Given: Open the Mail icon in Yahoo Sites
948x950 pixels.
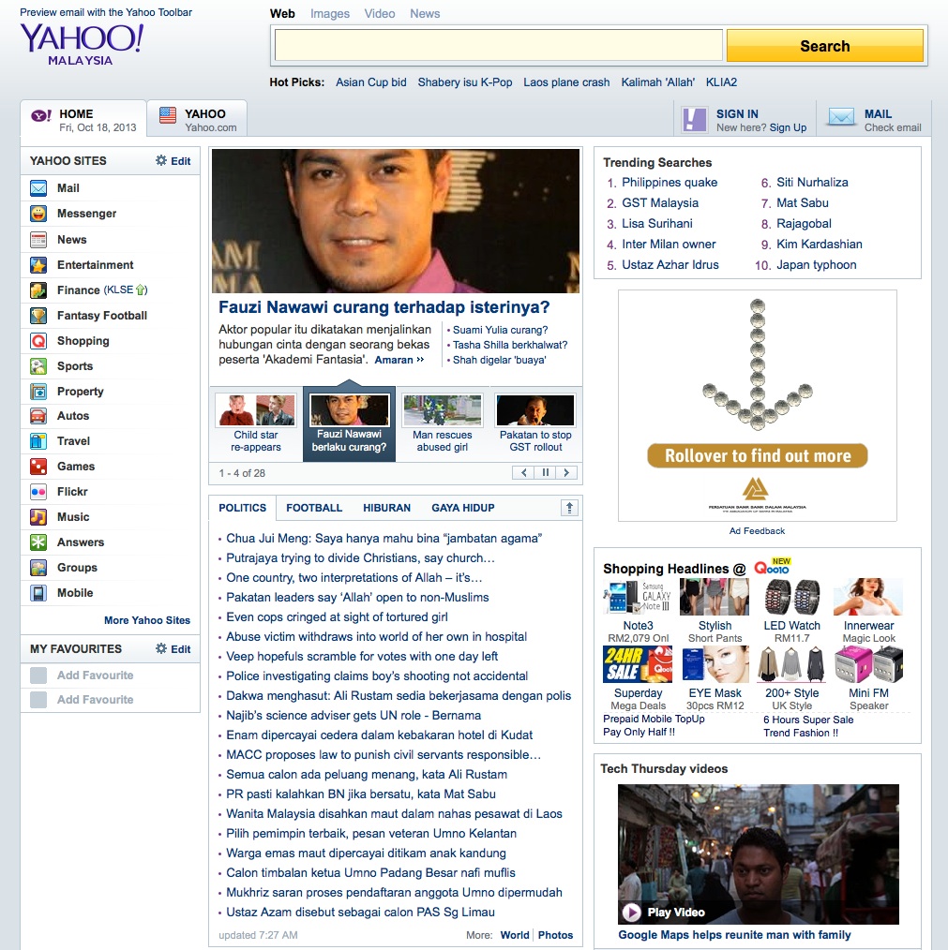Looking at the screenshot, I should (x=38, y=188).
